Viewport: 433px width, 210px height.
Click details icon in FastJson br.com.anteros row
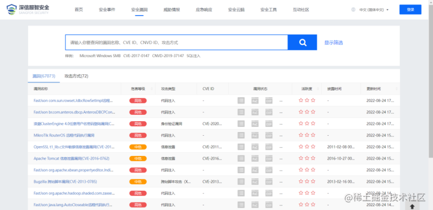pyautogui.click(x=241, y=112)
